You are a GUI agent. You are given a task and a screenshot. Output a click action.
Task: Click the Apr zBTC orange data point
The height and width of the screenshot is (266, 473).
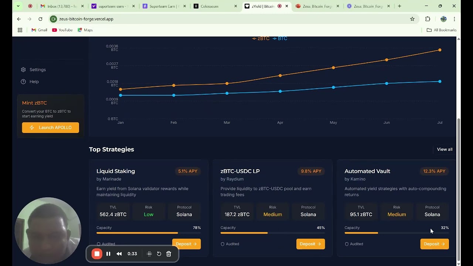280,75
